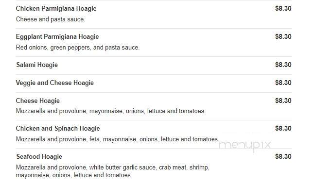Click the Chicken Parmigiana Hoagie $8.30 price
332x185 pixels.
point(283,8)
